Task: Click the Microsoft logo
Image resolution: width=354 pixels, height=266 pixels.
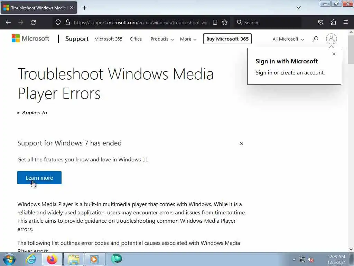Action: pyautogui.click(x=30, y=38)
